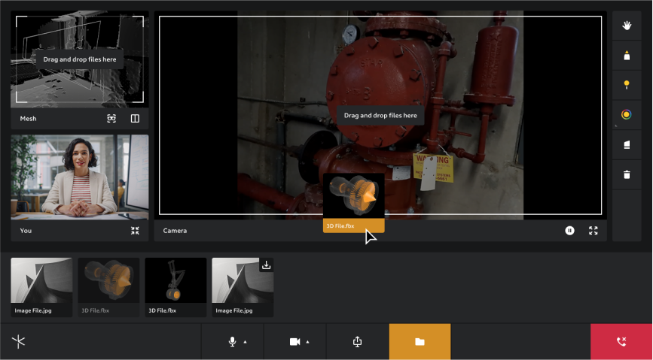Screen dimensions: 653x360
Task: Select the pin drop tool
Action: 627,85
